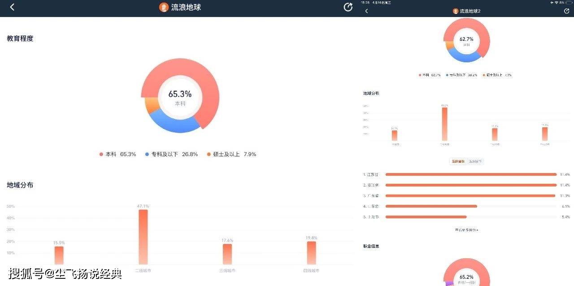Click the 4月16日周三 date in the status bar
Image resolution: width=574 pixels, height=286 pixels.
382,3
